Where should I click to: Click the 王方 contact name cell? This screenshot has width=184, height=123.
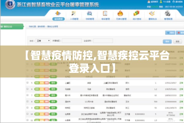click(127, 101)
